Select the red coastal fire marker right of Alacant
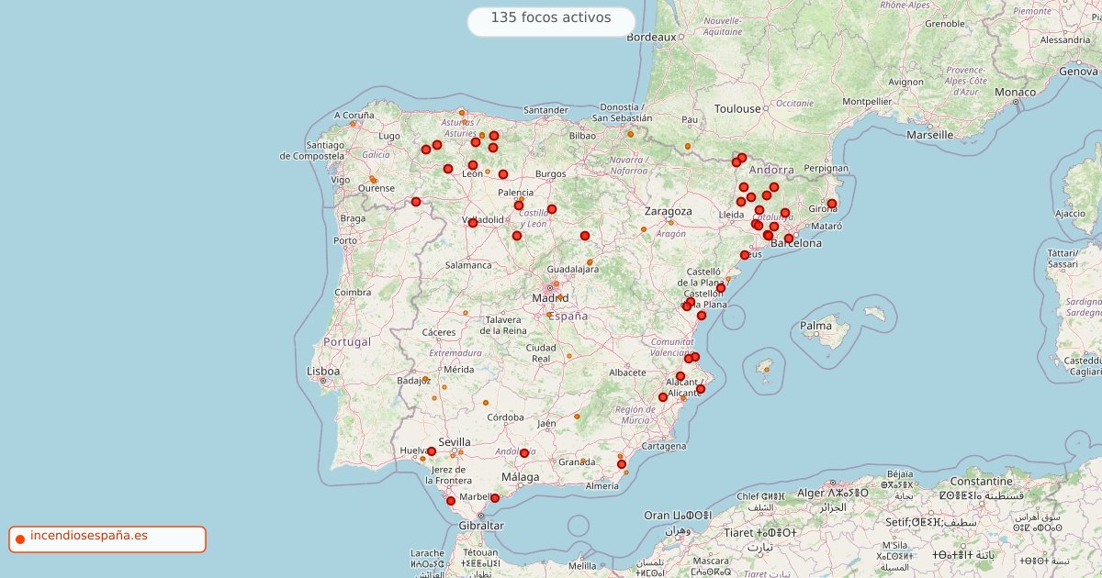Screen dimensions: 1102x578 point(701,389)
